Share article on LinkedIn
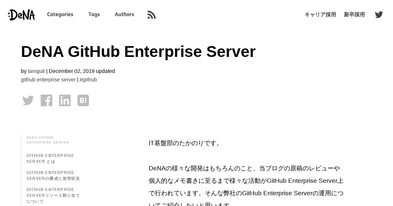393x206 pixels. [x=65, y=100]
